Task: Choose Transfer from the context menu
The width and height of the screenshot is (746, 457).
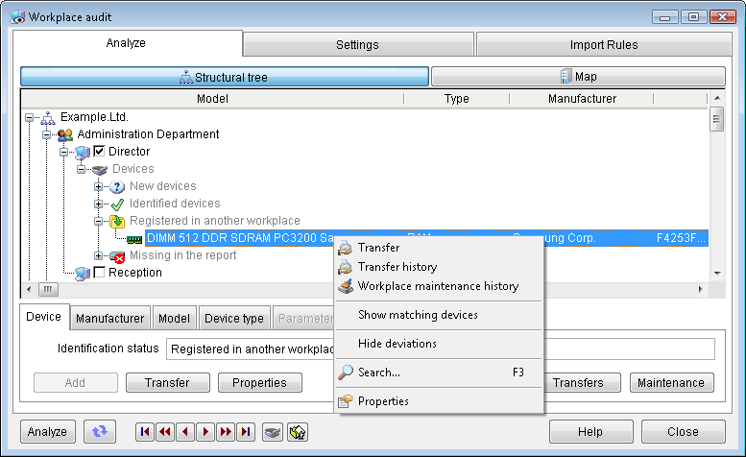Action: 439,248
